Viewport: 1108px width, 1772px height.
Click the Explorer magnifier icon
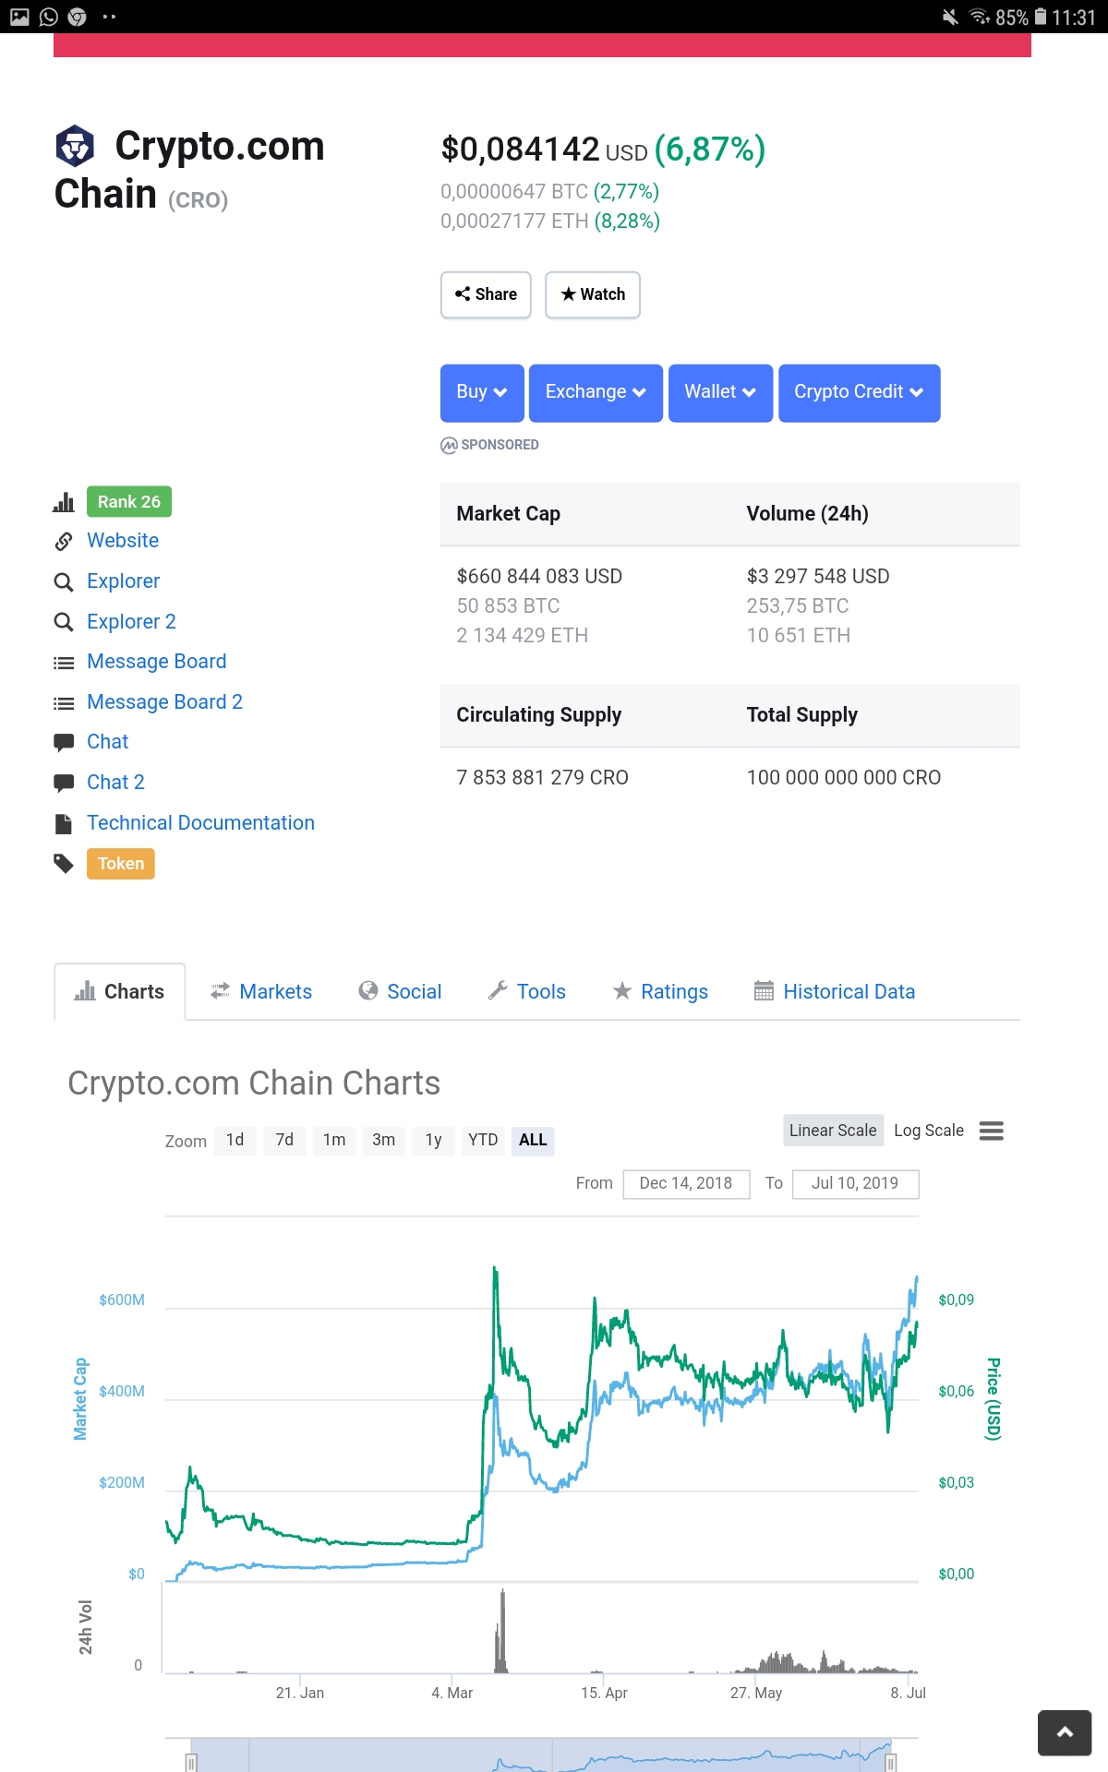click(x=64, y=581)
